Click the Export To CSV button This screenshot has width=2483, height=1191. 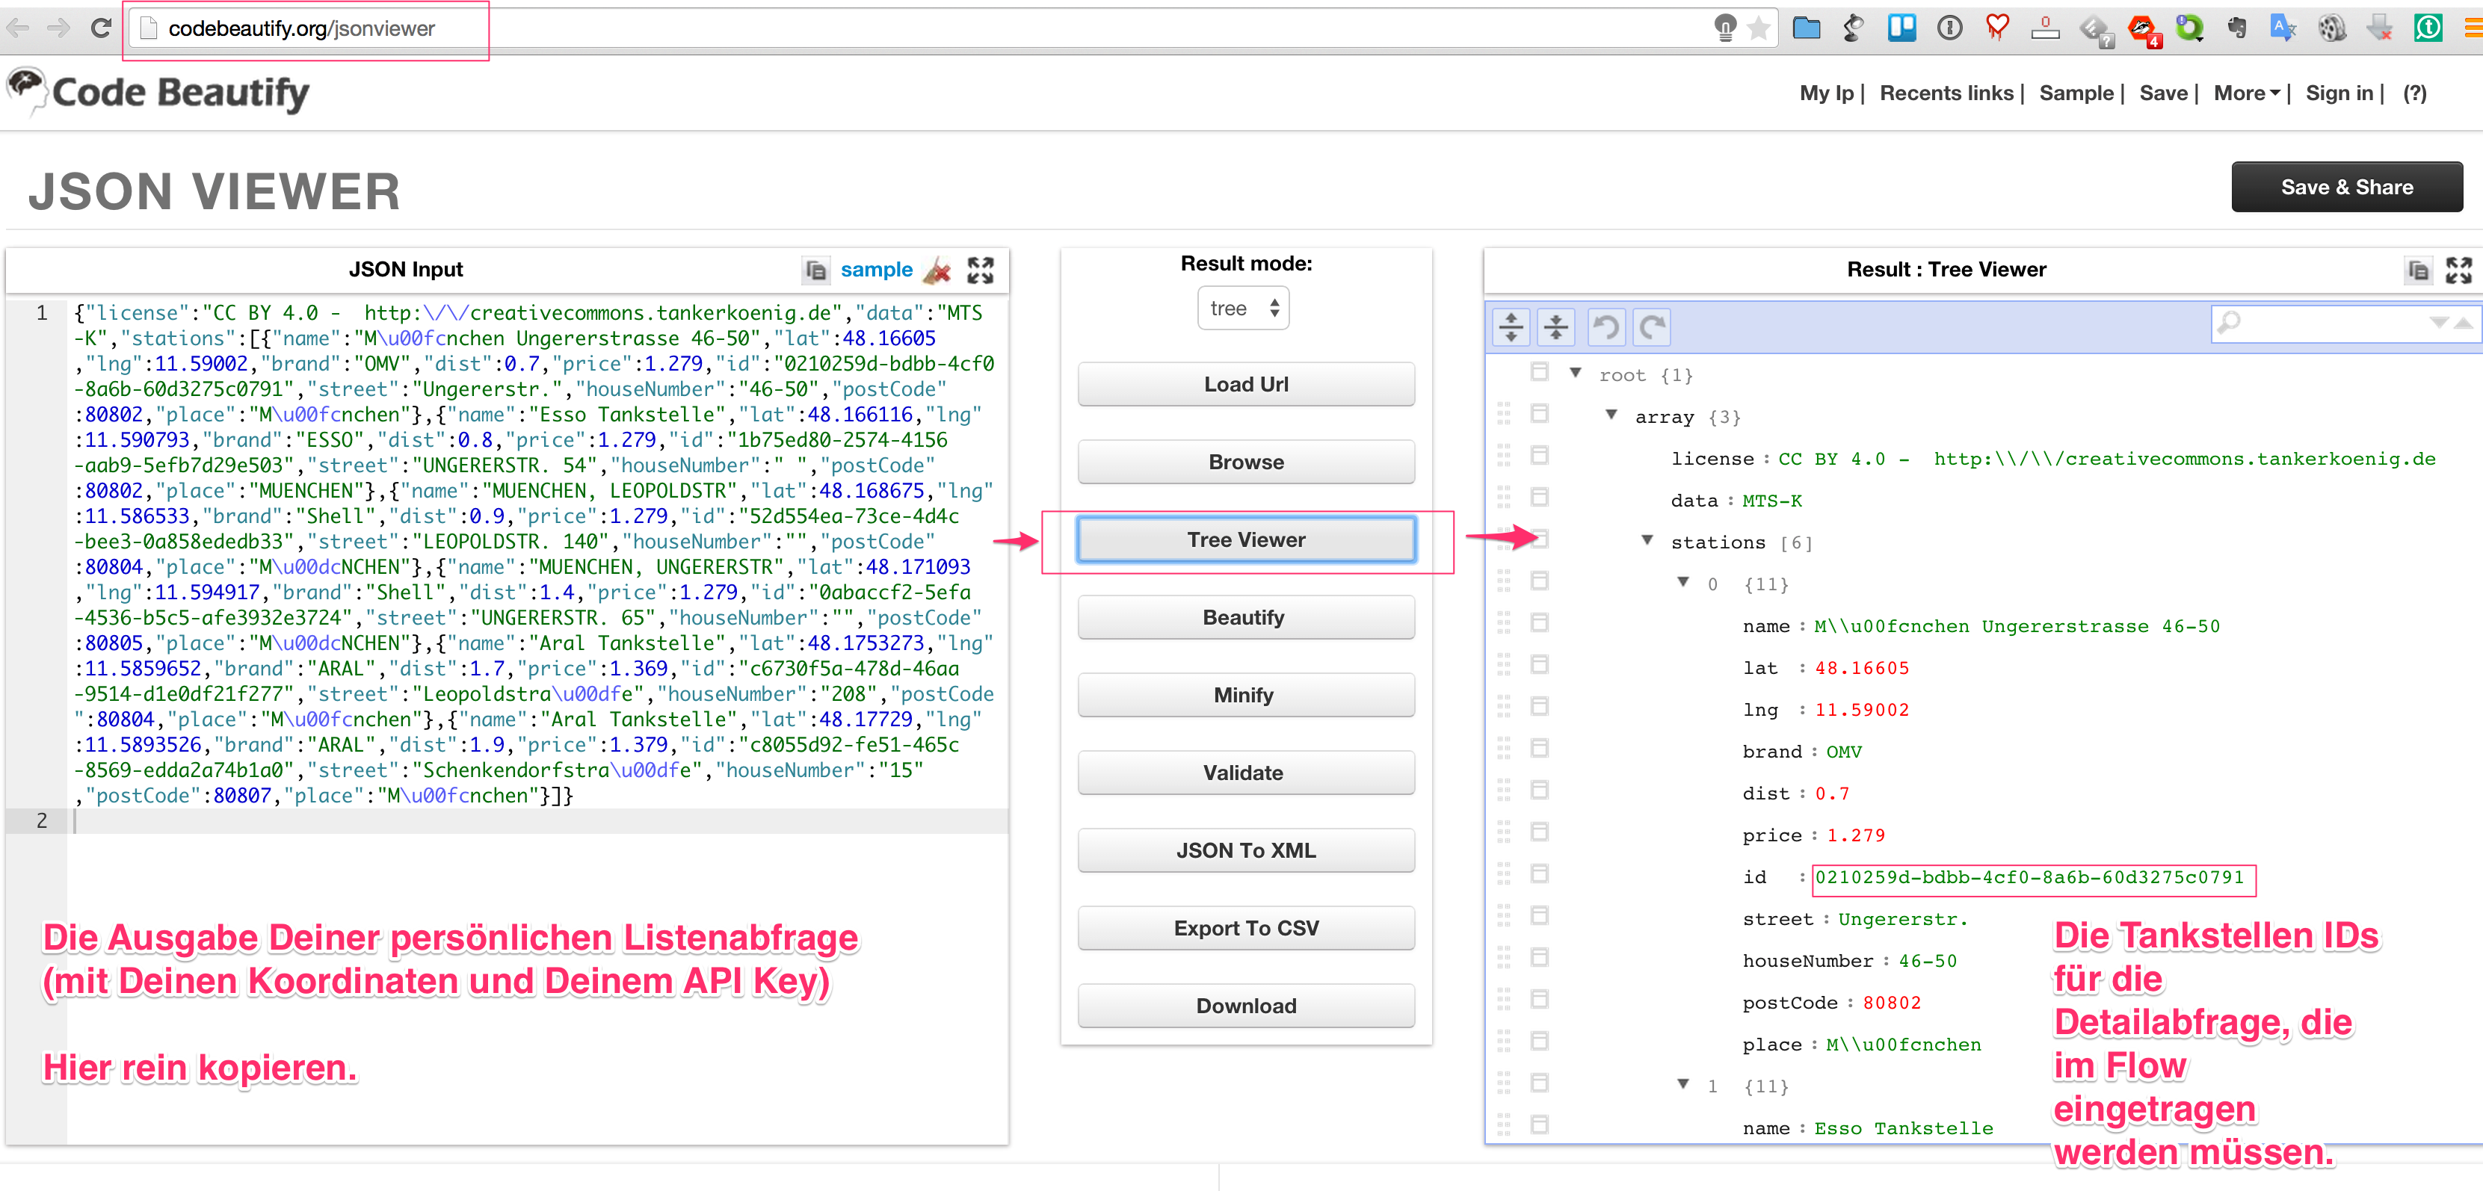1245,928
